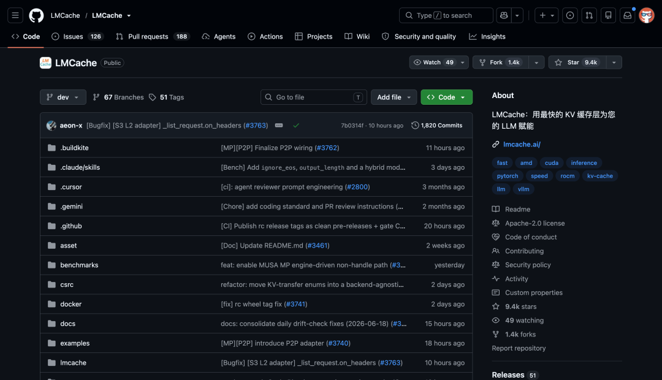The width and height of the screenshot is (662, 380).
Task: Open the pull requests icon in header
Action: click(589, 15)
